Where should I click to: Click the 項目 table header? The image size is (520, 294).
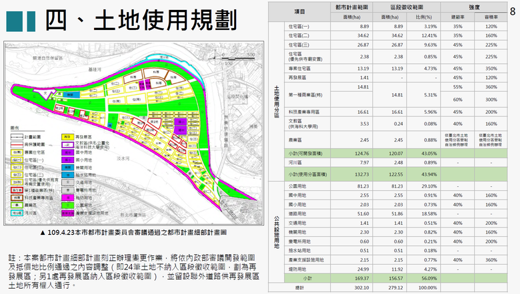click(x=299, y=11)
